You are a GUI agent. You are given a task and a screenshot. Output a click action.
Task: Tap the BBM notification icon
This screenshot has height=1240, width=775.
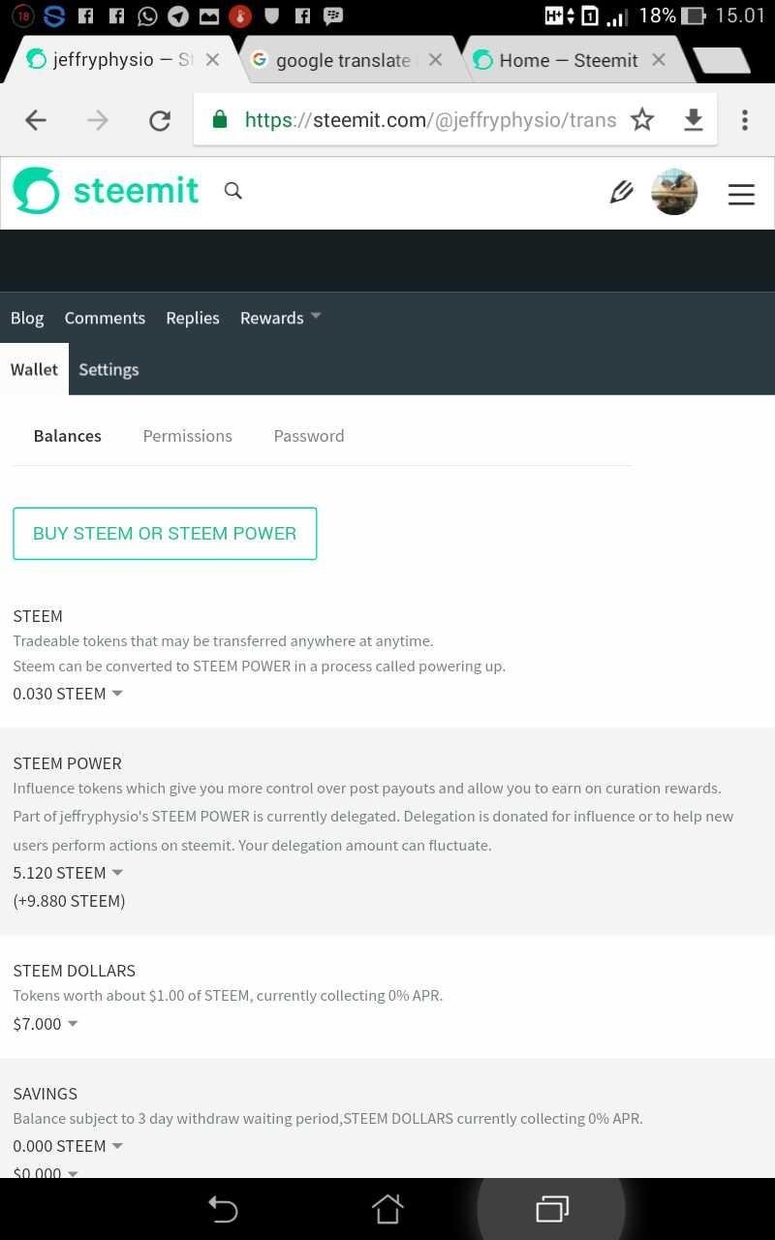point(332,15)
